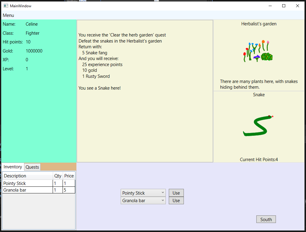
Task: Click the hit points value 10
Action: click(28, 42)
